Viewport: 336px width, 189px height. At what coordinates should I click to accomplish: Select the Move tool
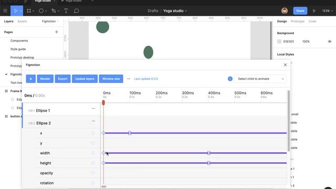click(16, 10)
